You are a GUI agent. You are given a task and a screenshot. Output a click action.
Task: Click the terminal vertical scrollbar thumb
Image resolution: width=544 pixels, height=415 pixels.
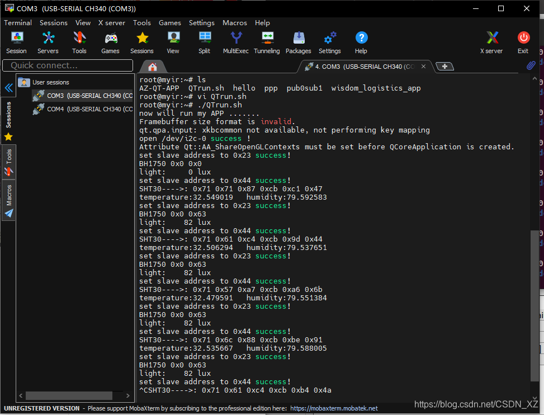tap(534, 305)
